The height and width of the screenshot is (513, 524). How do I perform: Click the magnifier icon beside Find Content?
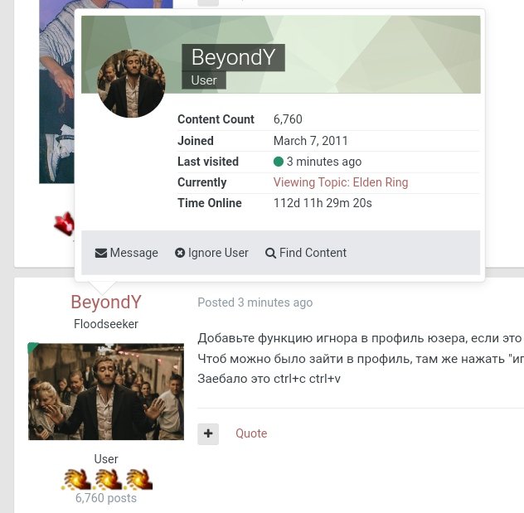tap(270, 253)
